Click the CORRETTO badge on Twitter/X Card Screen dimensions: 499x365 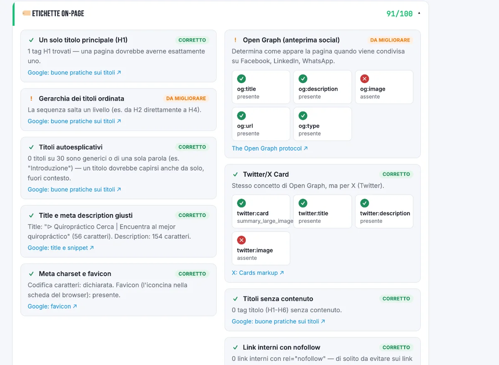point(396,174)
